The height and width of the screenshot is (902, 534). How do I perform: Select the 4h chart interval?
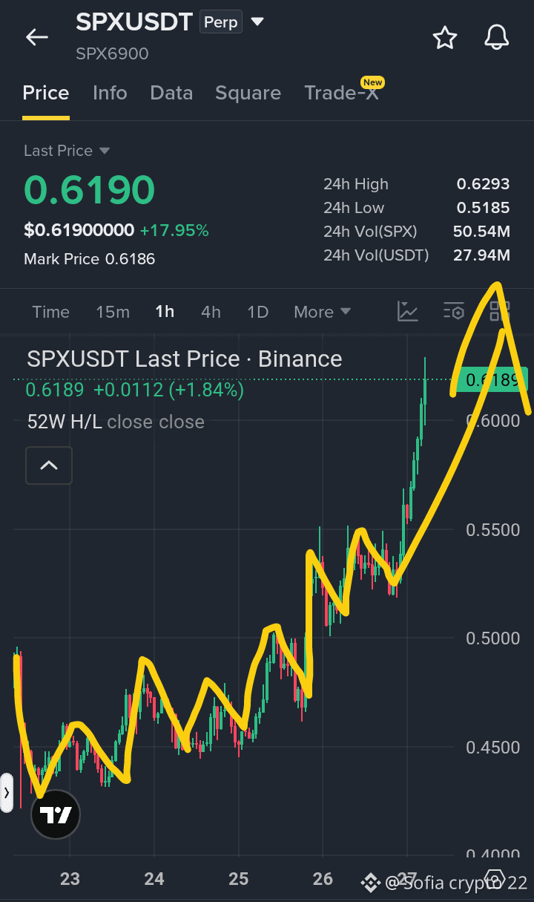click(x=211, y=312)
